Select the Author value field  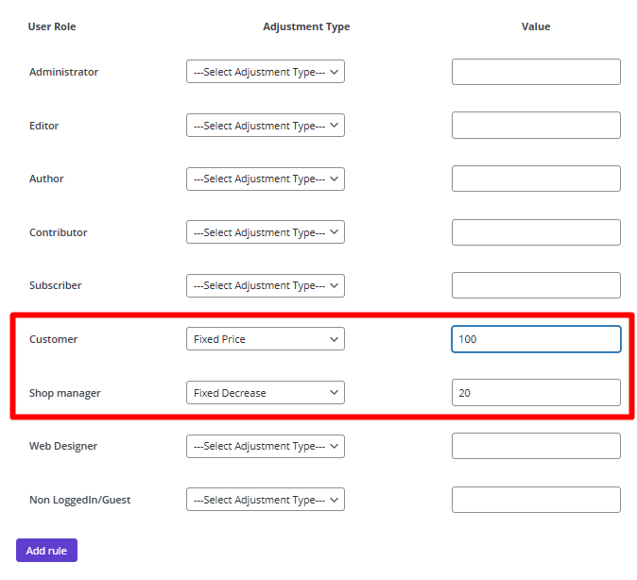point(536,179)
